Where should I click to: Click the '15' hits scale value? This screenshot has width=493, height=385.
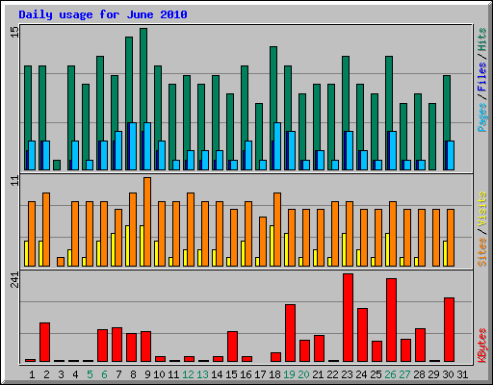(14, 32)
